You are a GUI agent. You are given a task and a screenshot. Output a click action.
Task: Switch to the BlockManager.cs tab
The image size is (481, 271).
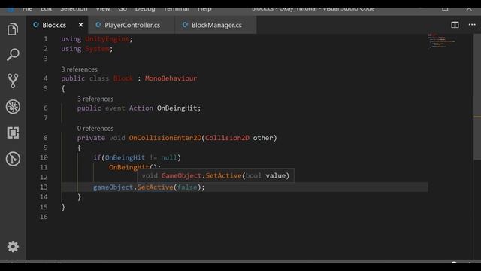click(x=216, y=25)
